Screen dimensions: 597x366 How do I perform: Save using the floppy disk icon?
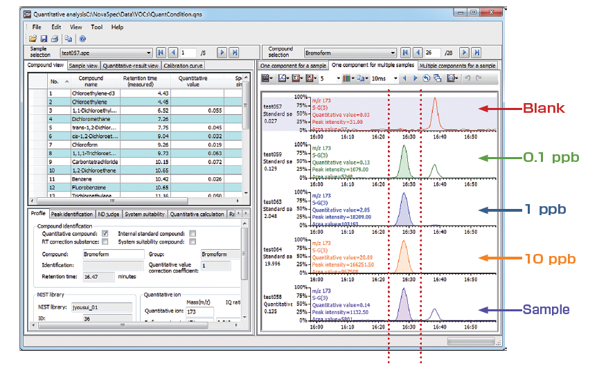44,39
